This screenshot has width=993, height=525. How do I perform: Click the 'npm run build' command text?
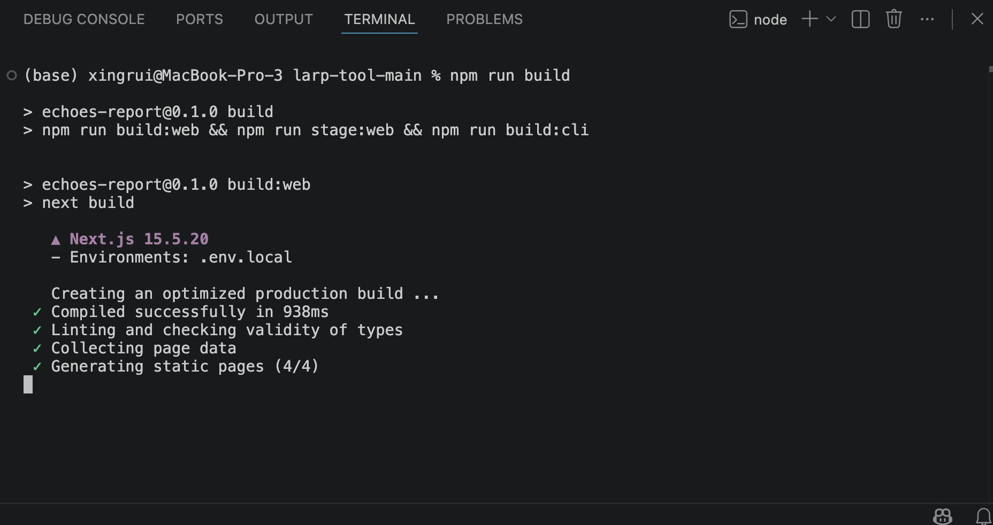[510, 75]
